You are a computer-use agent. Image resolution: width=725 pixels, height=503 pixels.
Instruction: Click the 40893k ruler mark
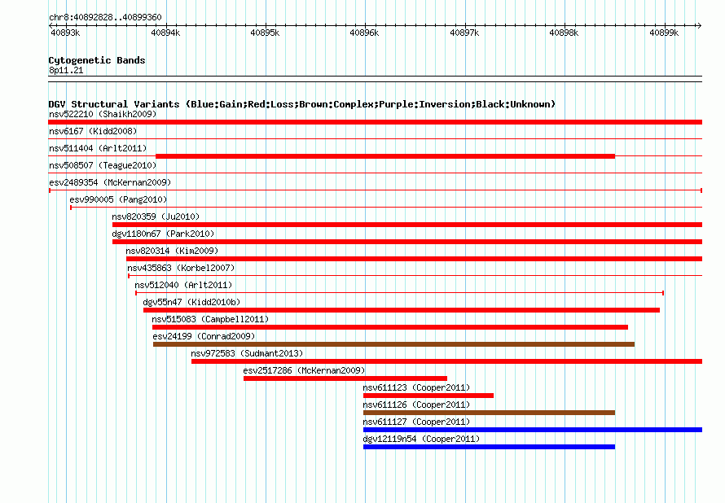click(x=65, y=33)
